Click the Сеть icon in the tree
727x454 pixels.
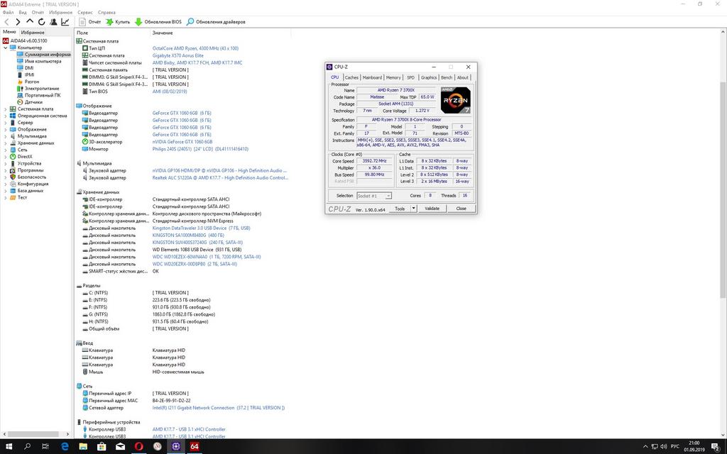[13, 150]
